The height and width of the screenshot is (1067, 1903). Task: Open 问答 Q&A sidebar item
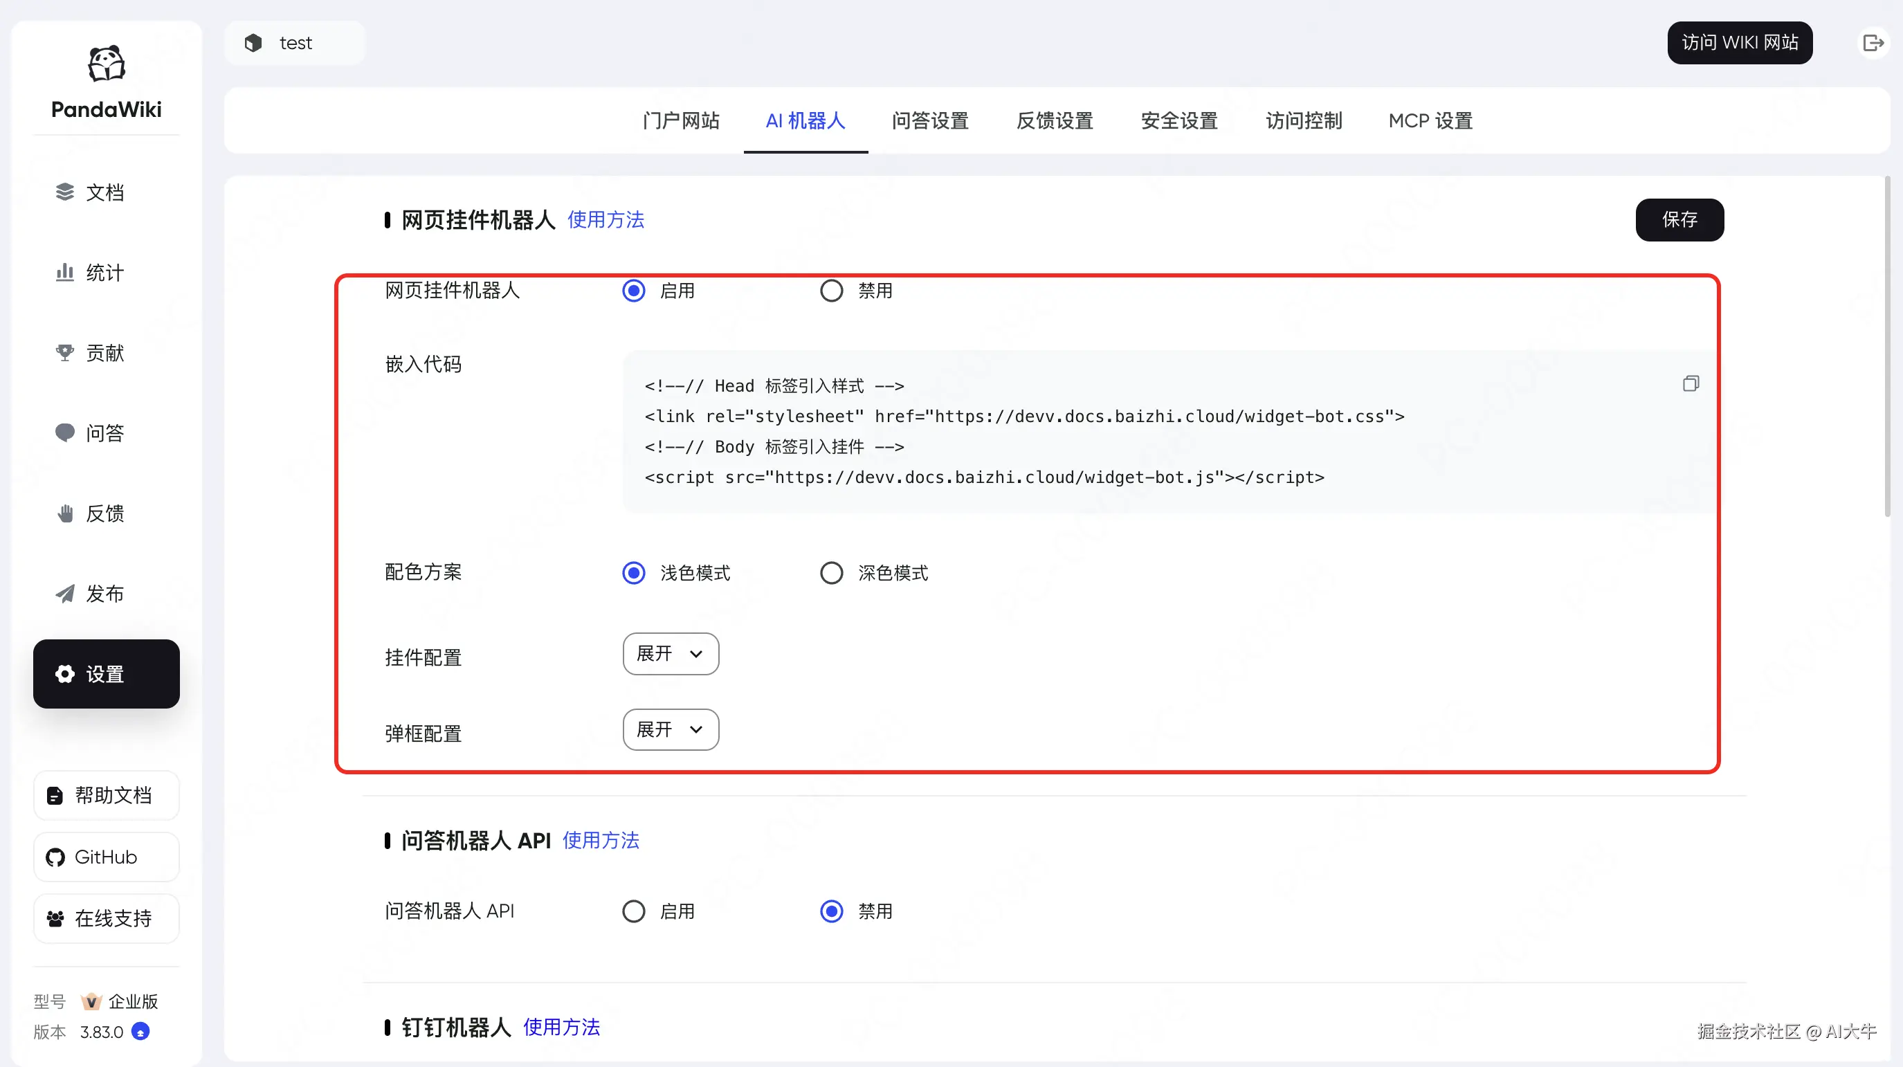point(90,433)
